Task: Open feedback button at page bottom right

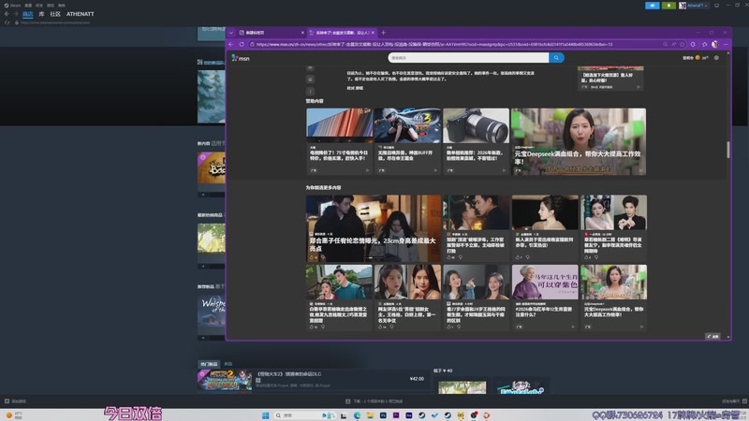Action: coord(712,336)
